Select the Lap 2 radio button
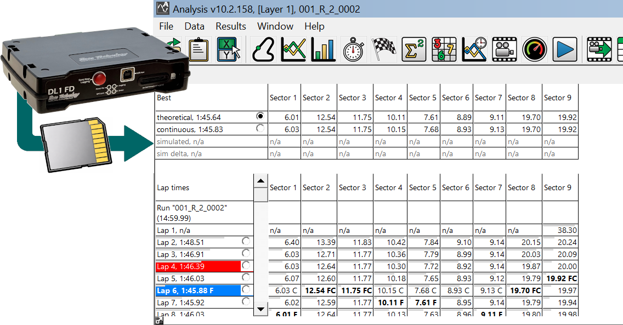 click(x=246, y=242)
